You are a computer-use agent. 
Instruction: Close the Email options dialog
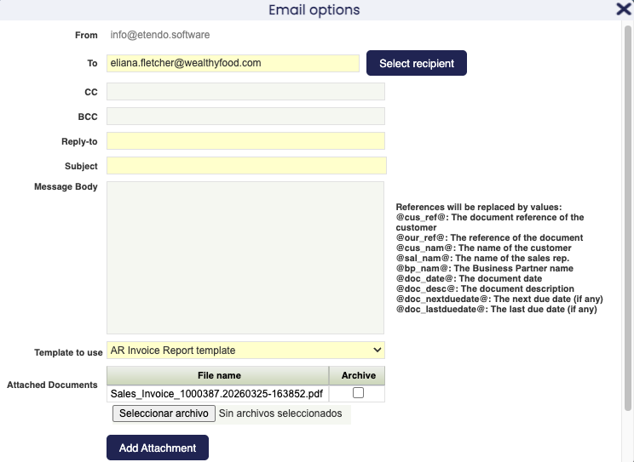[623, 9]
